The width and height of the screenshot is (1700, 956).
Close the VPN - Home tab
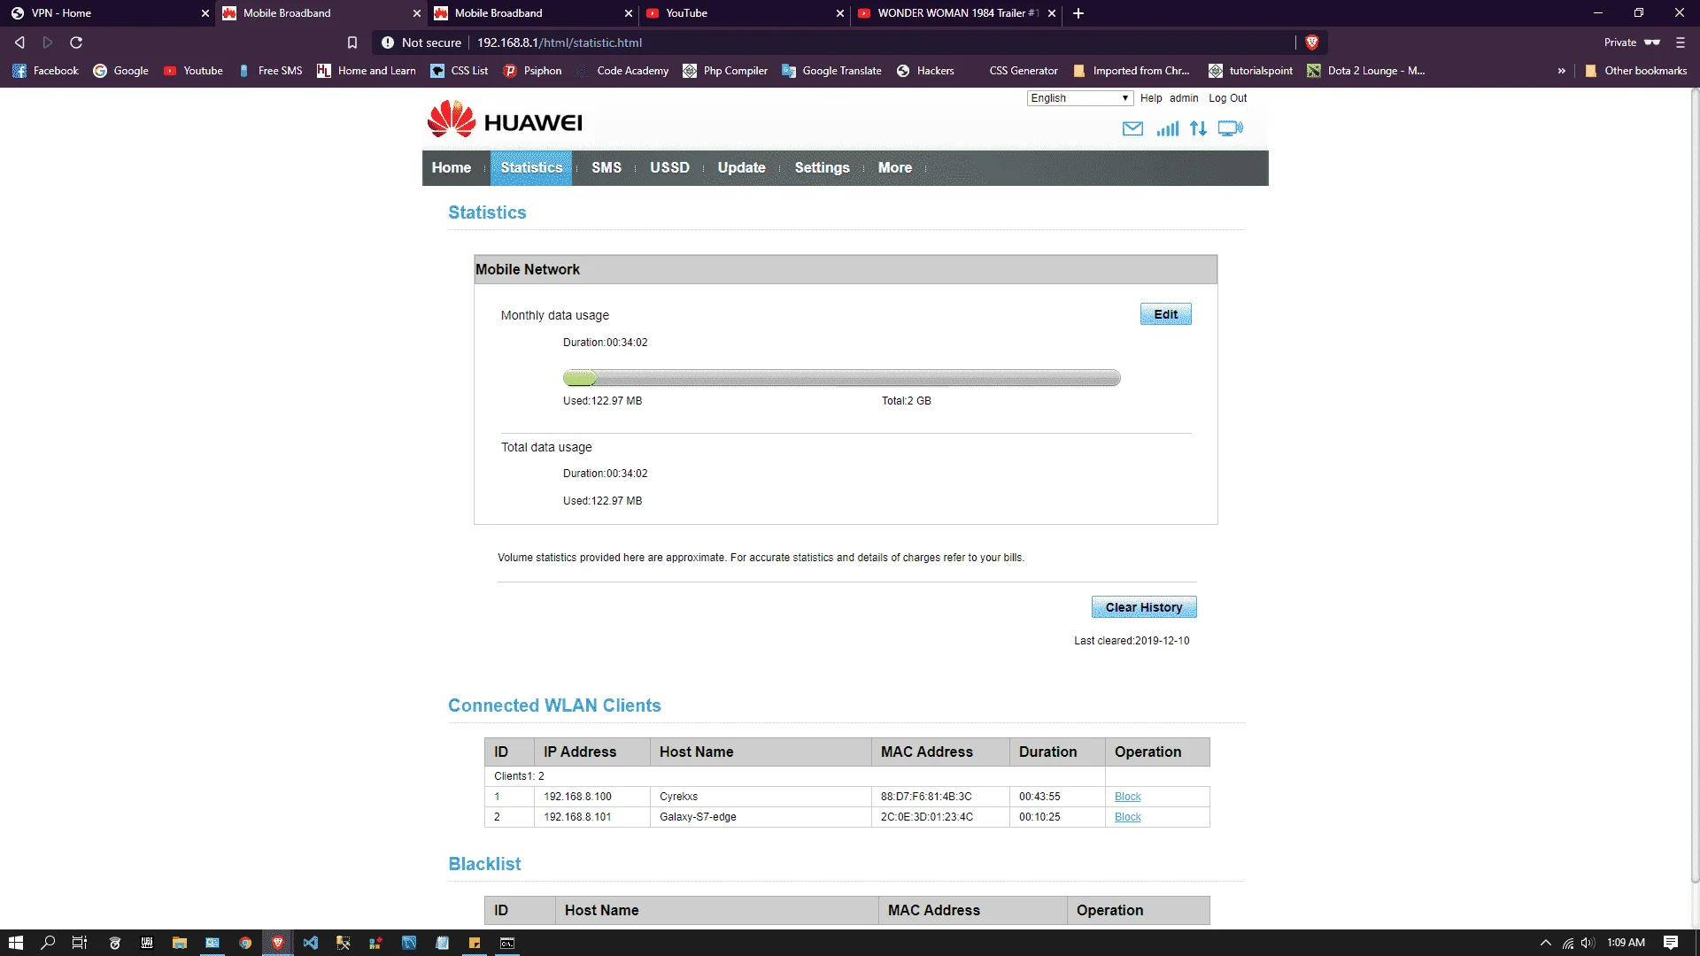(205, 13)
